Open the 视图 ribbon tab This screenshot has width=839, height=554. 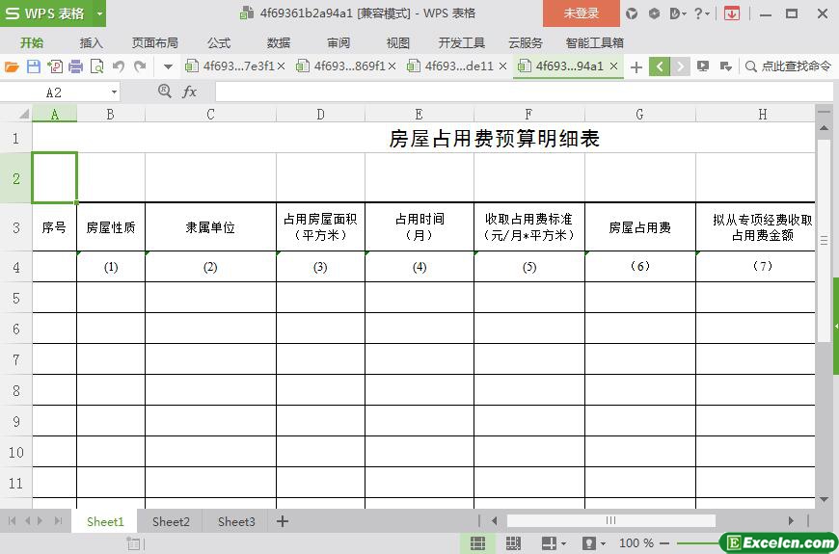[397, 42]
